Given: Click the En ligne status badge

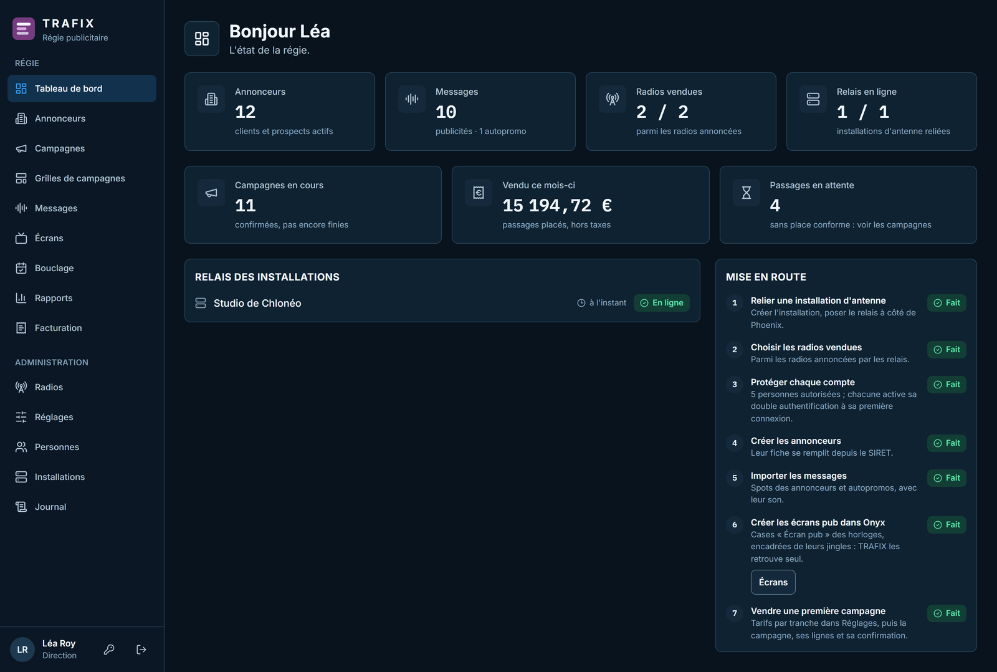Looking at the screenshot, I should 662,303.
